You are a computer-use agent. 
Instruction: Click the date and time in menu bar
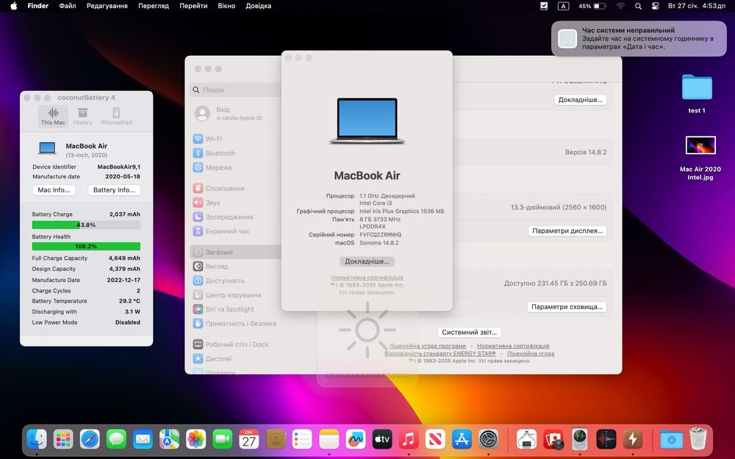(696, 6)
